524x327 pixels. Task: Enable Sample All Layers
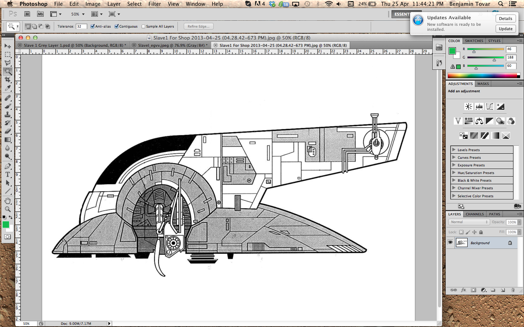click(x=143, y=27)
